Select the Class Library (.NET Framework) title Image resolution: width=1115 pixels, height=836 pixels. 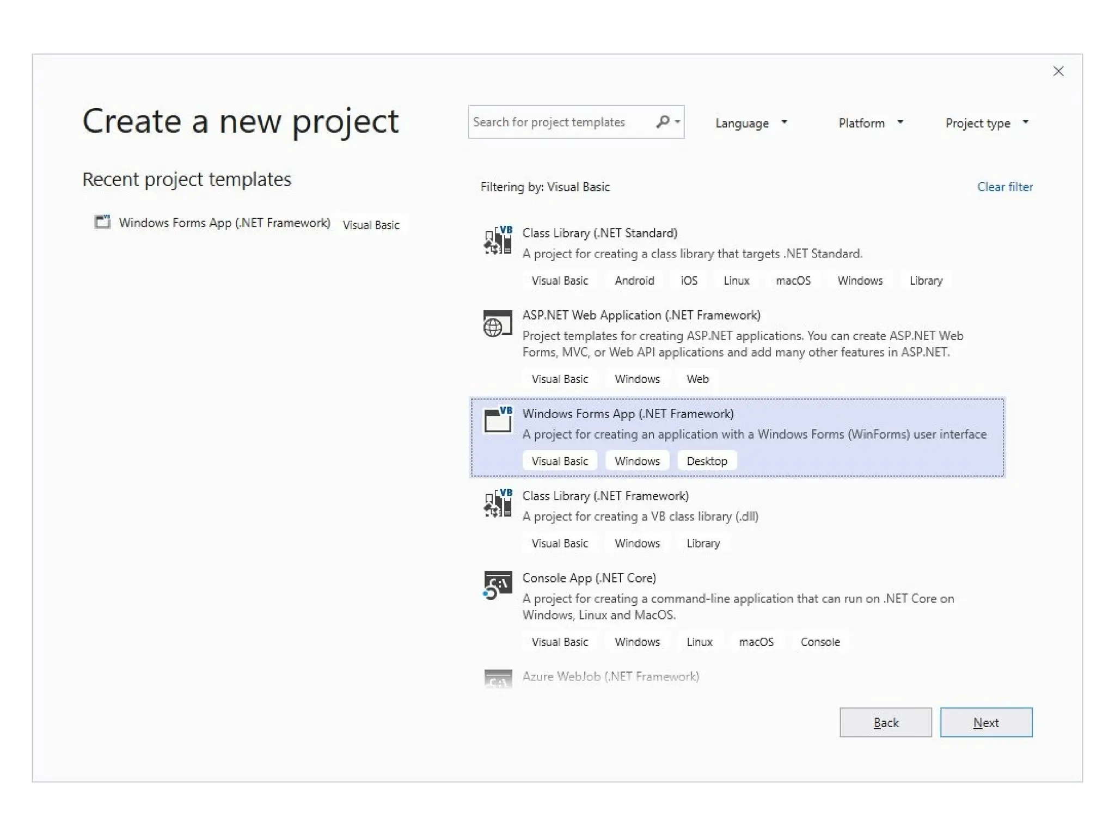tap(605, 496)
